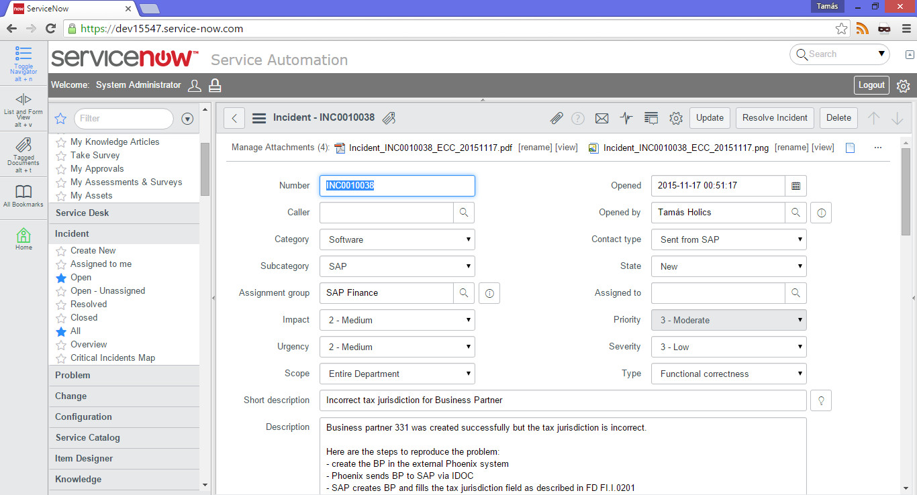Show info for Opened by
The height and width of the screenshot is (495, 917).
821,213
